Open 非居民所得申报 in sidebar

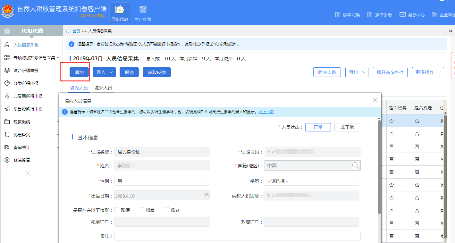tap(28, 96)
